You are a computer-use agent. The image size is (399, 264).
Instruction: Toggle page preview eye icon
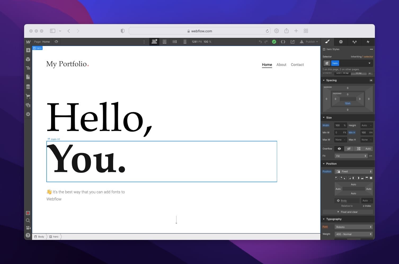pyautogui.click(x=56, y=42)
